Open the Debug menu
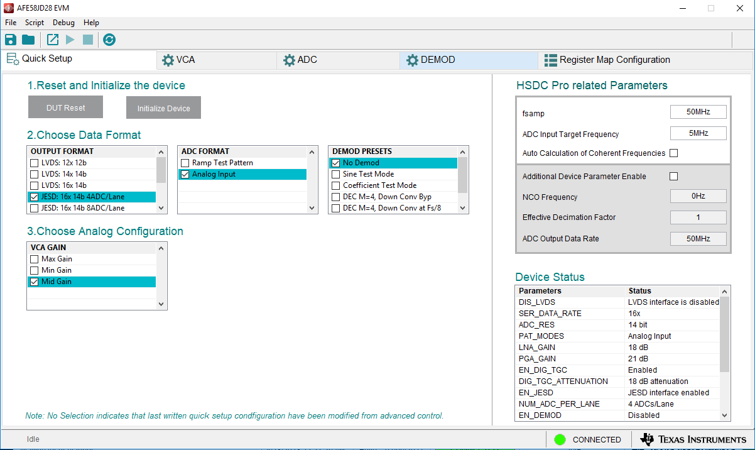Screen dimensions: 755x450 (63, 23)
